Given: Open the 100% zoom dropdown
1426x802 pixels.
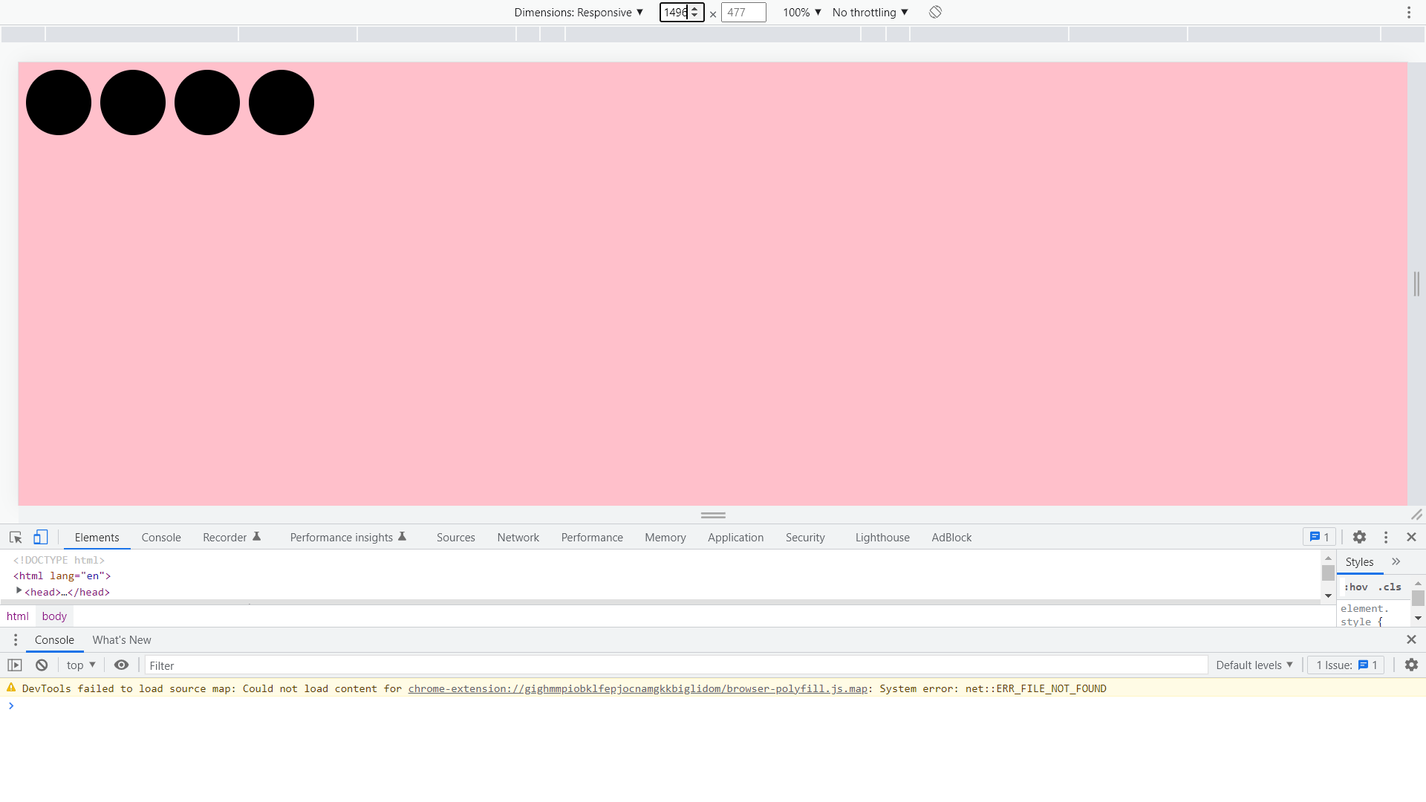Looking at the screenshot, I should (x=802, y=12).
